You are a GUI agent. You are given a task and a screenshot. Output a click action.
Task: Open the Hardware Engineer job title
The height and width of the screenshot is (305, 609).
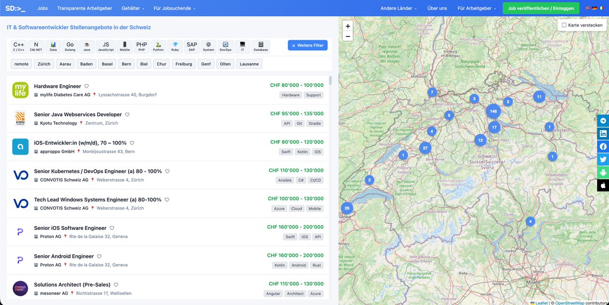click(57, 86)
